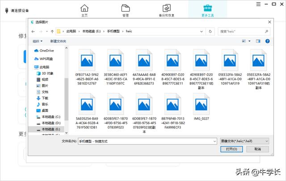Click 本地磁盘 (E:) in the breadcrumb
This screenshot has height=181, width=286.
click(92, 31)
